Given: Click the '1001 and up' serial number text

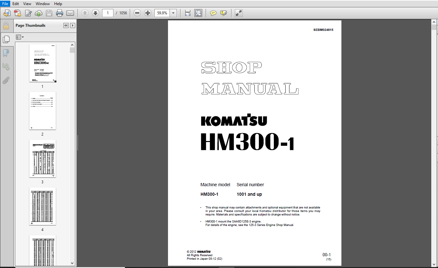Looking at the screenshot, I should (249, 194).
